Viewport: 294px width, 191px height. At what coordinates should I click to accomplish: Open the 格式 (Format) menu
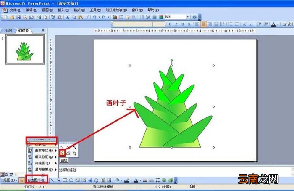pyautogui.click(x=79, y=10)
